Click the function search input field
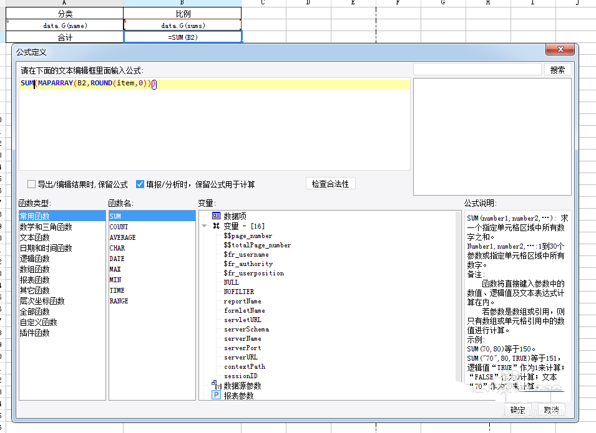This screenshot has width=596, height=433. (477, 70)
